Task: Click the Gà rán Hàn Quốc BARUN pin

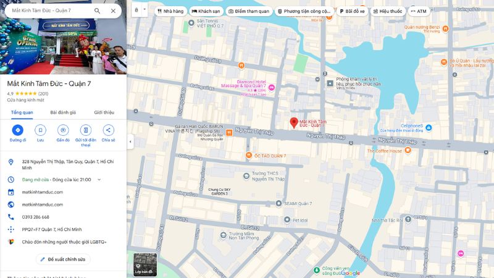Action: click(229, 132)
